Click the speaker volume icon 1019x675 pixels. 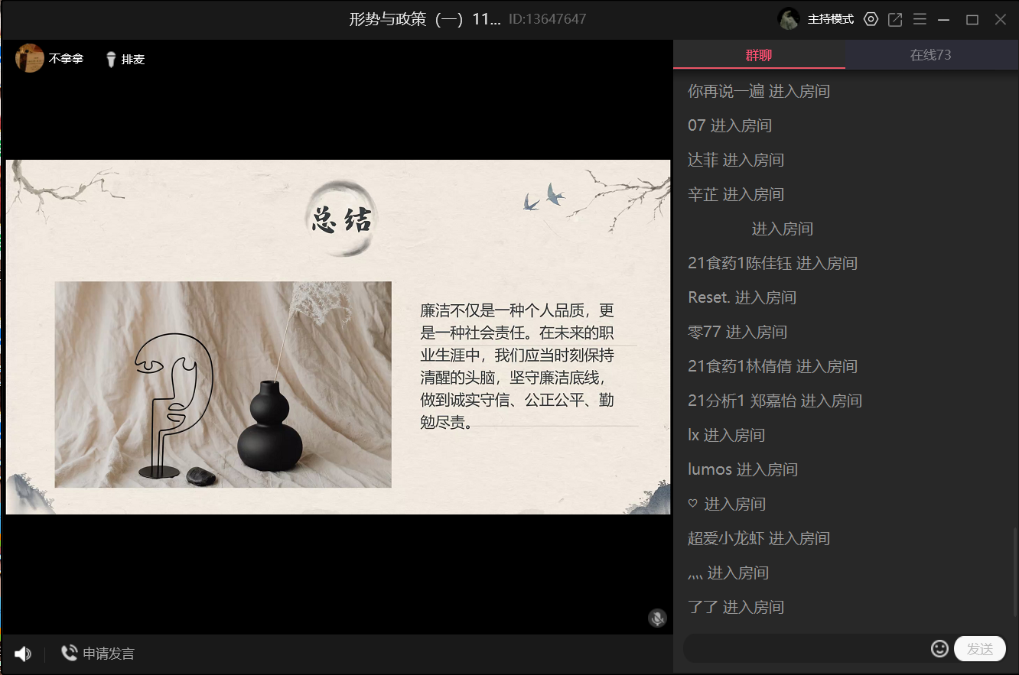coord(23,654)
